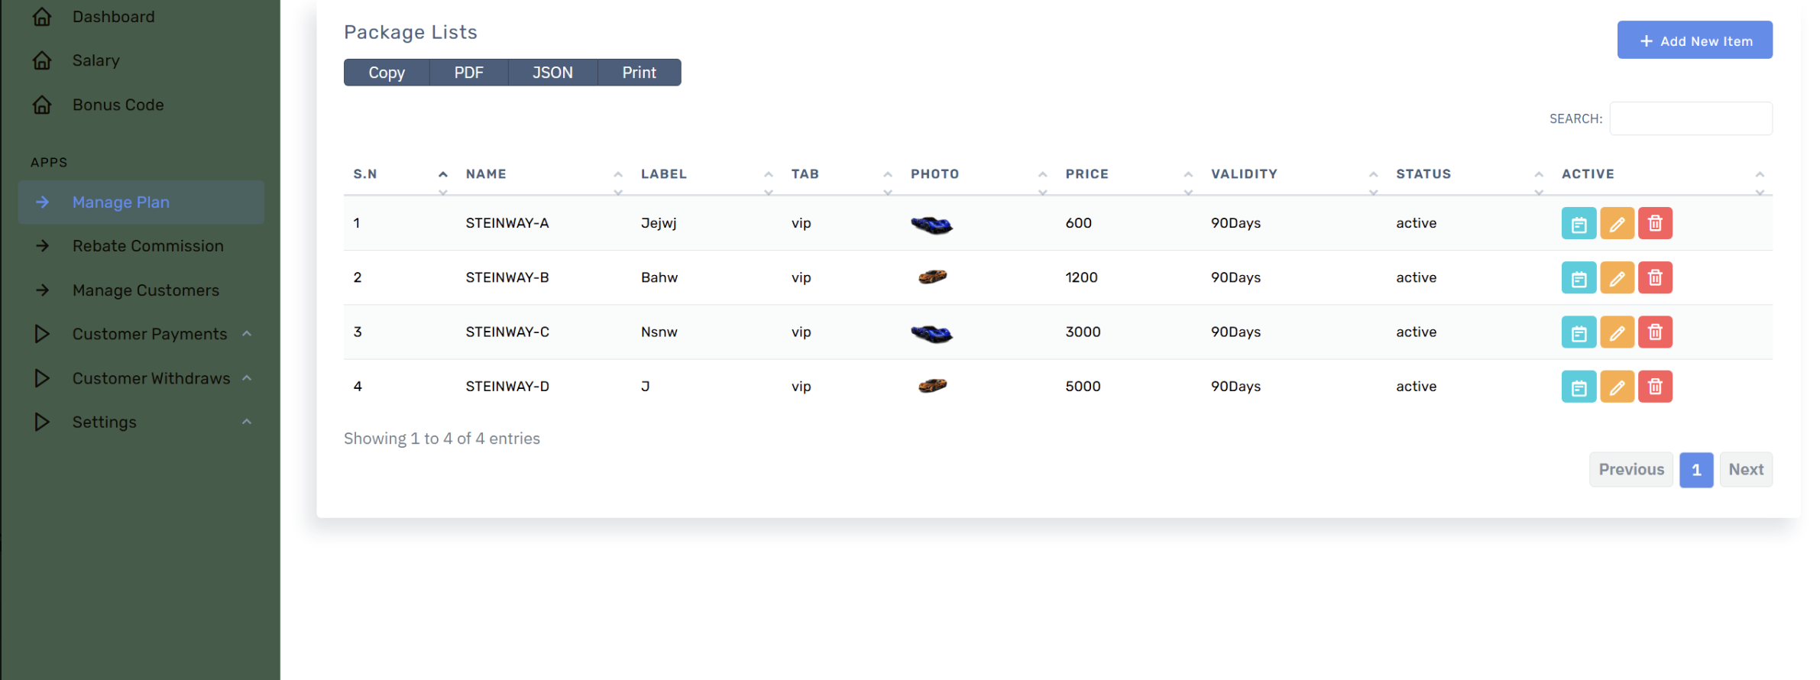Image resolution: width=1820 pixels, height=680 pixels.
Task: Click the orange edit pencil for STEINWAY-B
Action: click(1616, 278)
